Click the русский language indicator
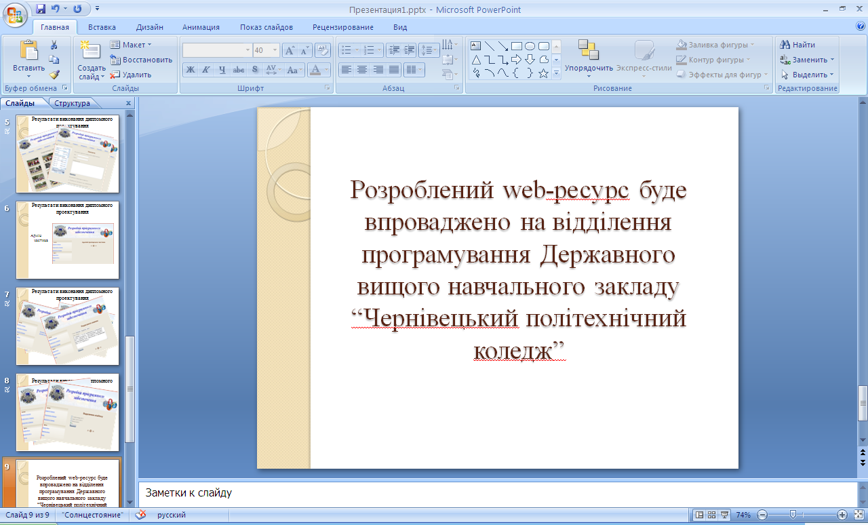868x525 pixels. (x=172, y=515)
